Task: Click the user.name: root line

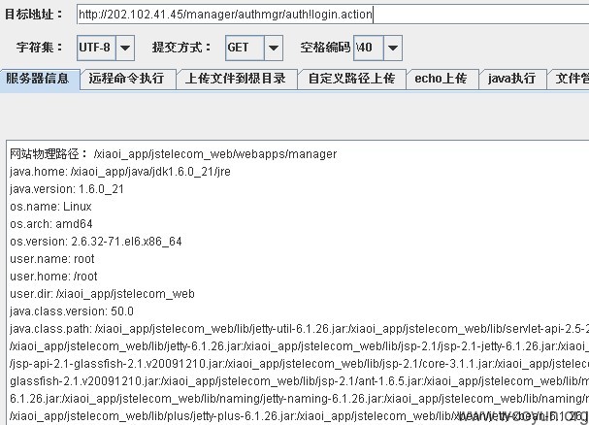Action: (52, 259)
